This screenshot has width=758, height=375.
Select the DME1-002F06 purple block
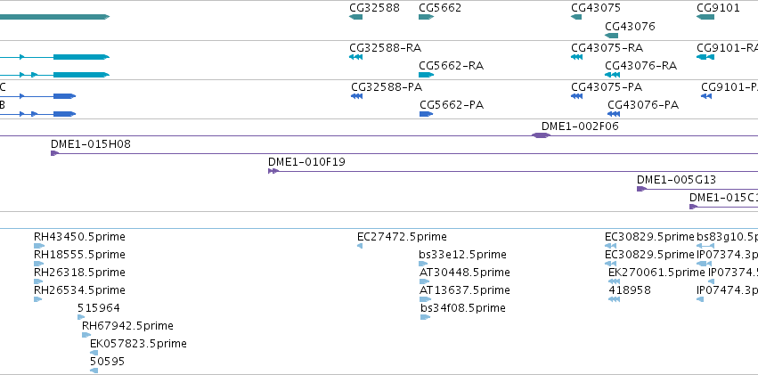[x=541, y=135]
